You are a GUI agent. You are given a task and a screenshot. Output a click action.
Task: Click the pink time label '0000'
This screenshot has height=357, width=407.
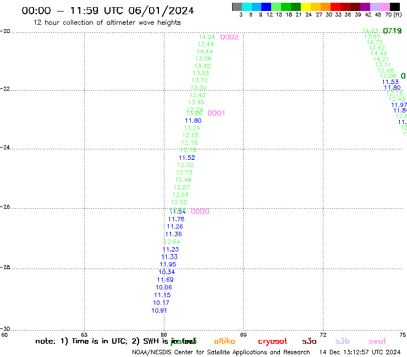pyautogui.click(x=200, y=211)
